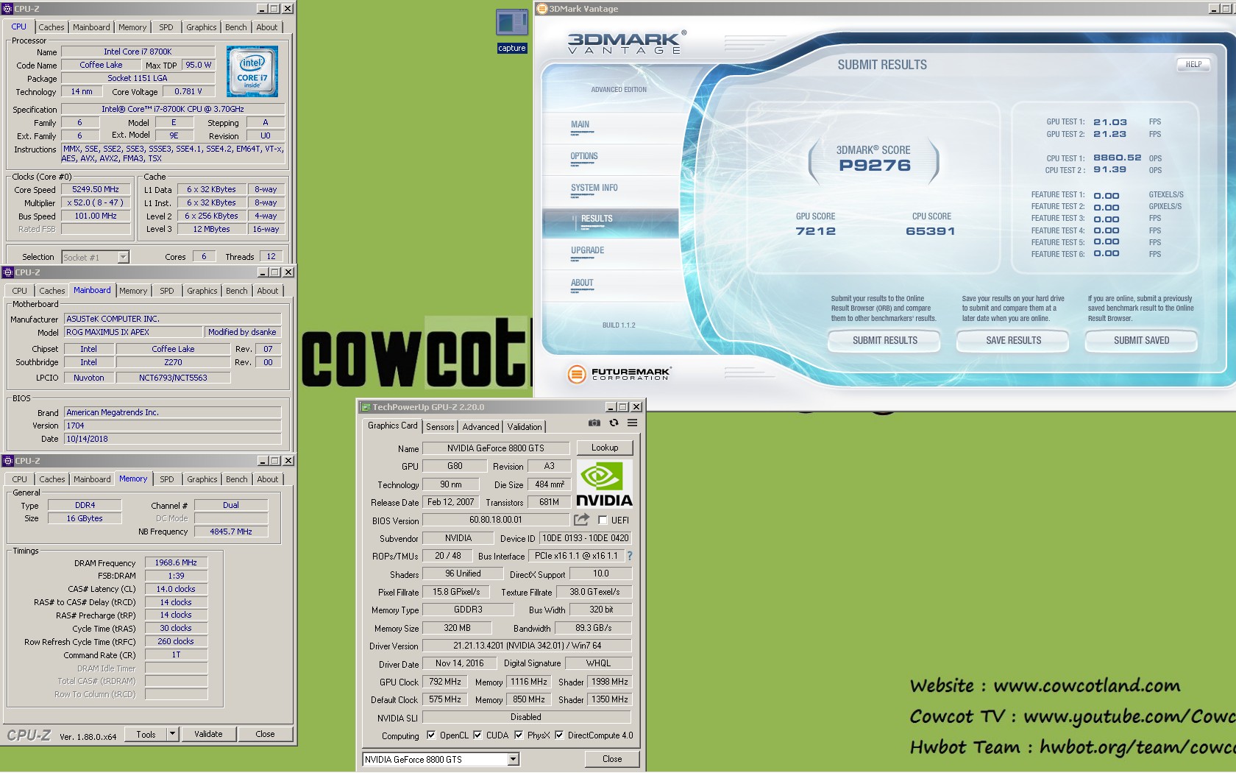1236x773 pixels.
Task: Click the Intel Core i7 logo in CPU-Z
Action: coord(252,71)
